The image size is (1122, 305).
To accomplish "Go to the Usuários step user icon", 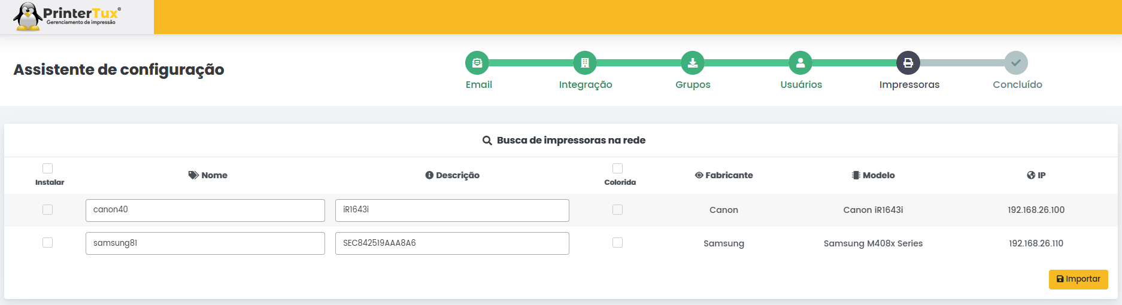I will [x=800, y=63].
